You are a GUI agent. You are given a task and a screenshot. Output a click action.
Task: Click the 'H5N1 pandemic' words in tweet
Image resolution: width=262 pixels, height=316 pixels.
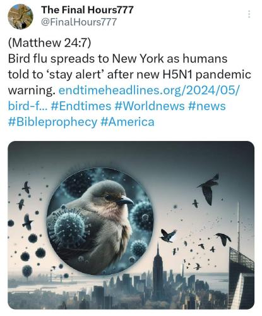click(207, 75)
